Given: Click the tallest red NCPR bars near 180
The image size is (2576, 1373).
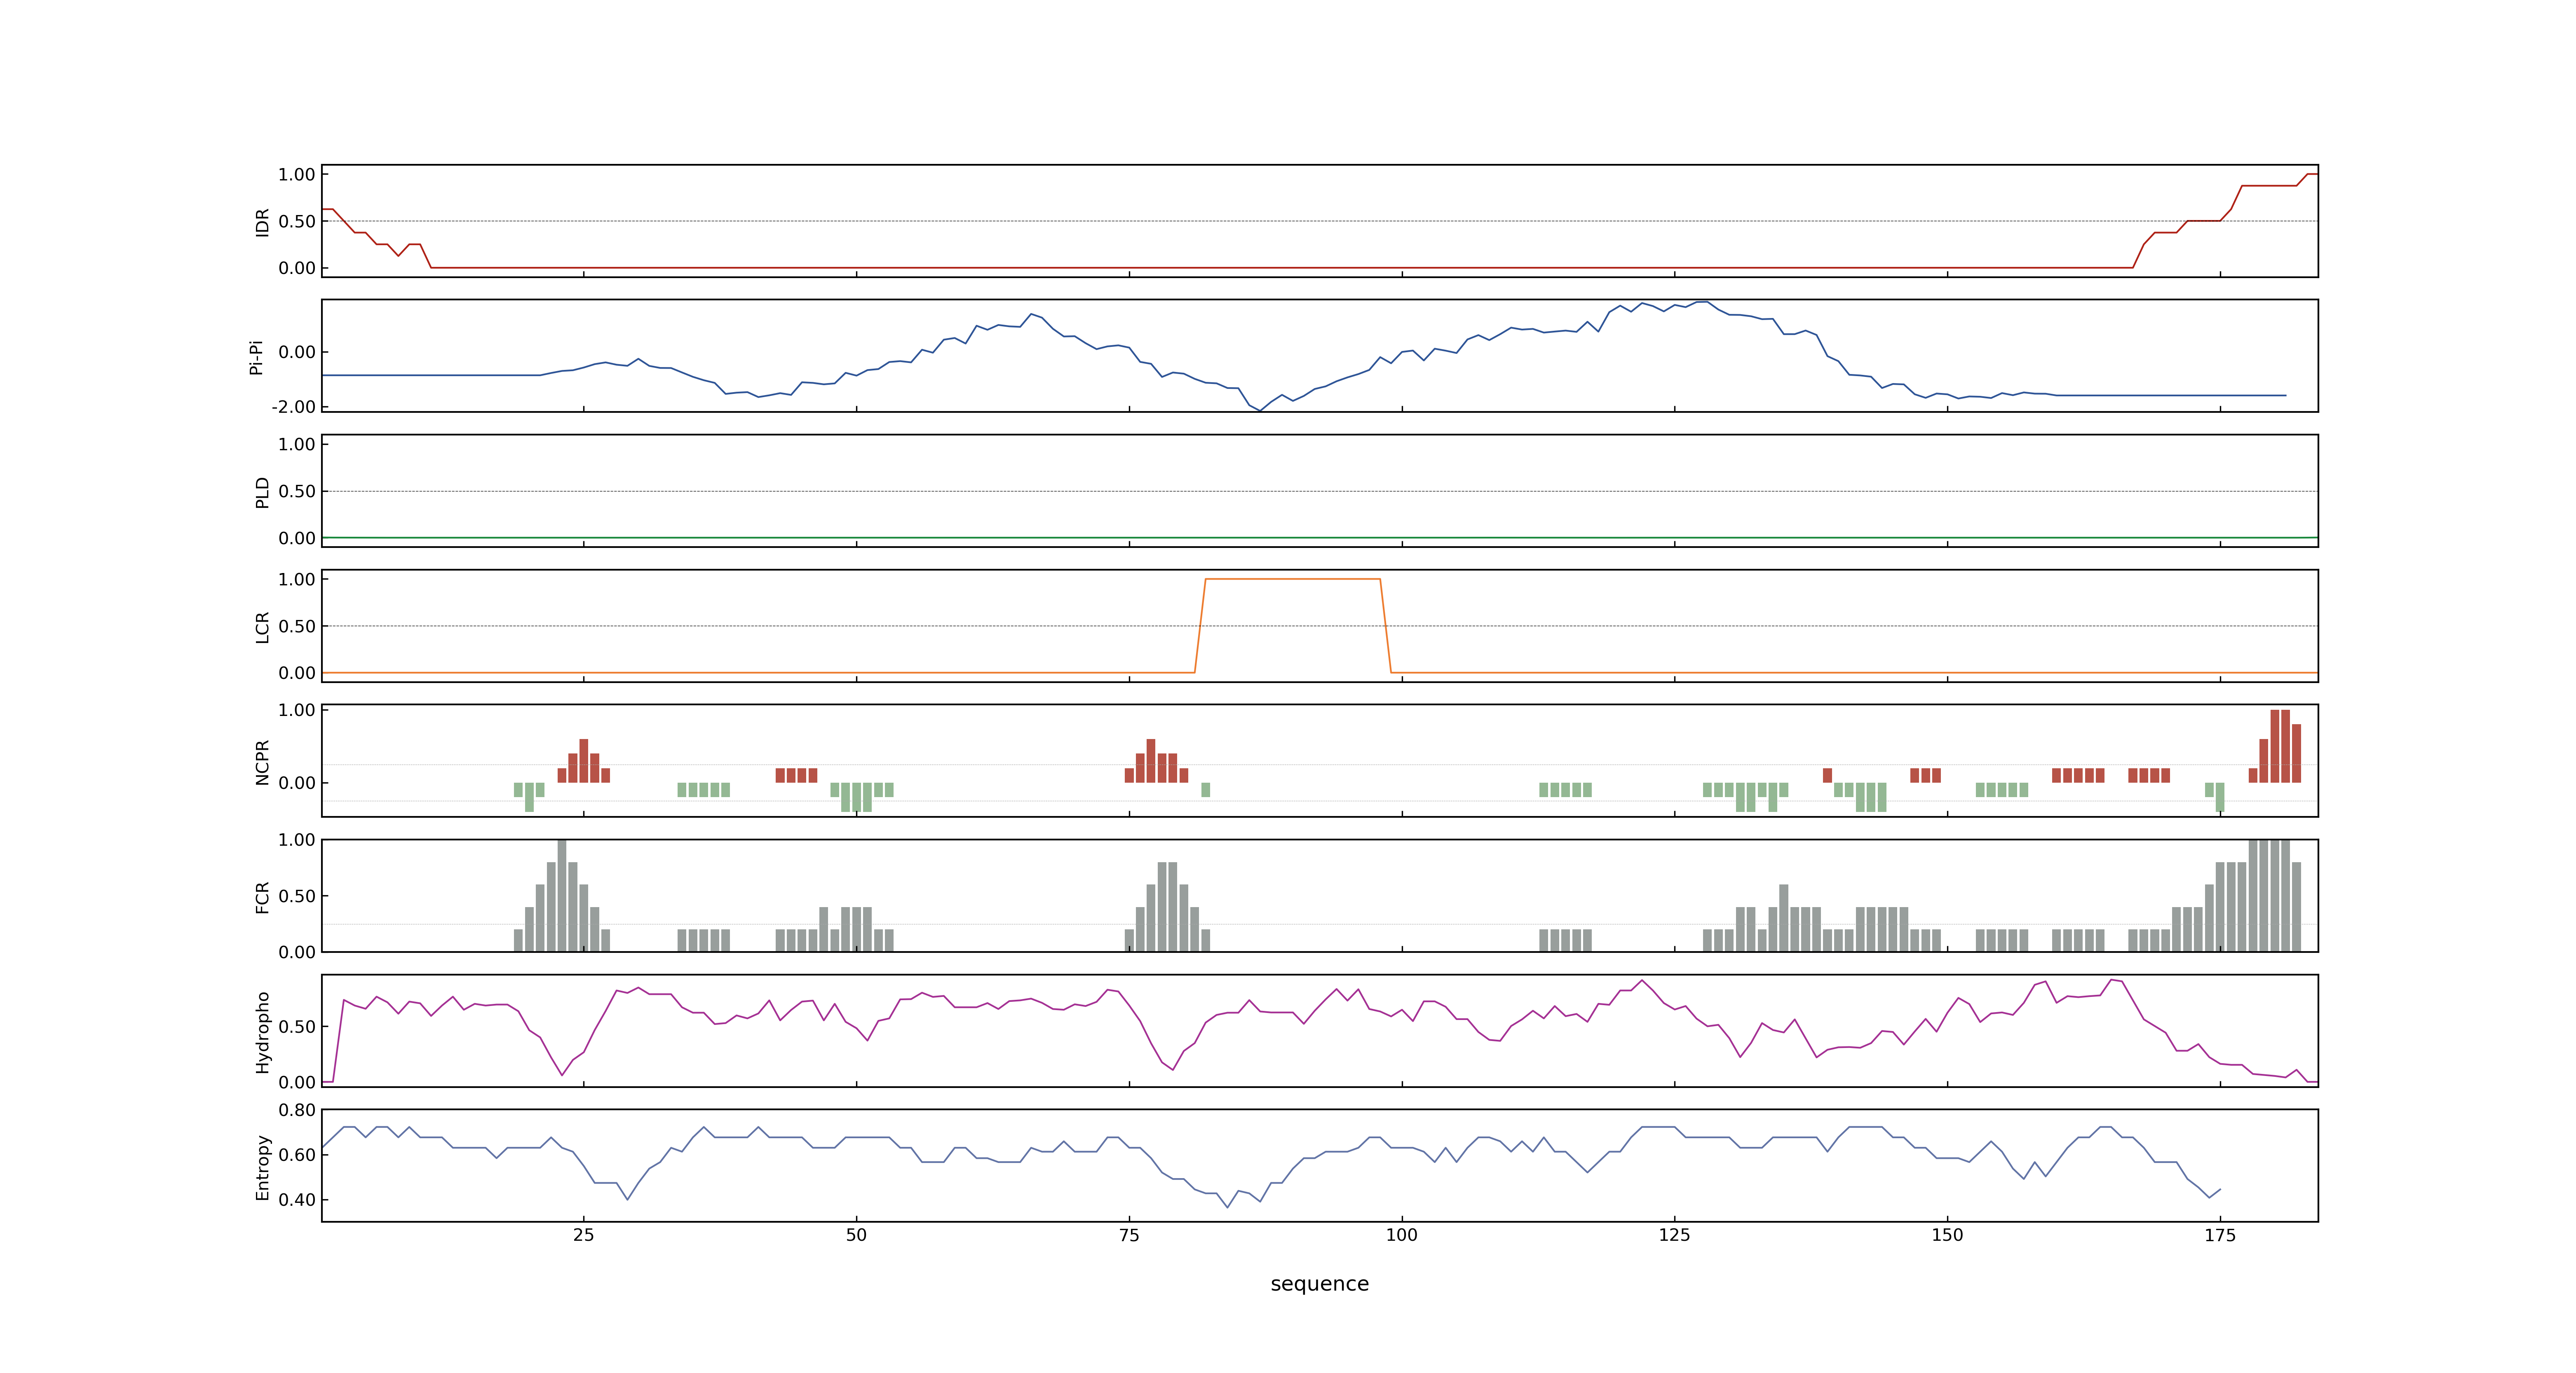Looking at the screenshot, I should 2280,746.
